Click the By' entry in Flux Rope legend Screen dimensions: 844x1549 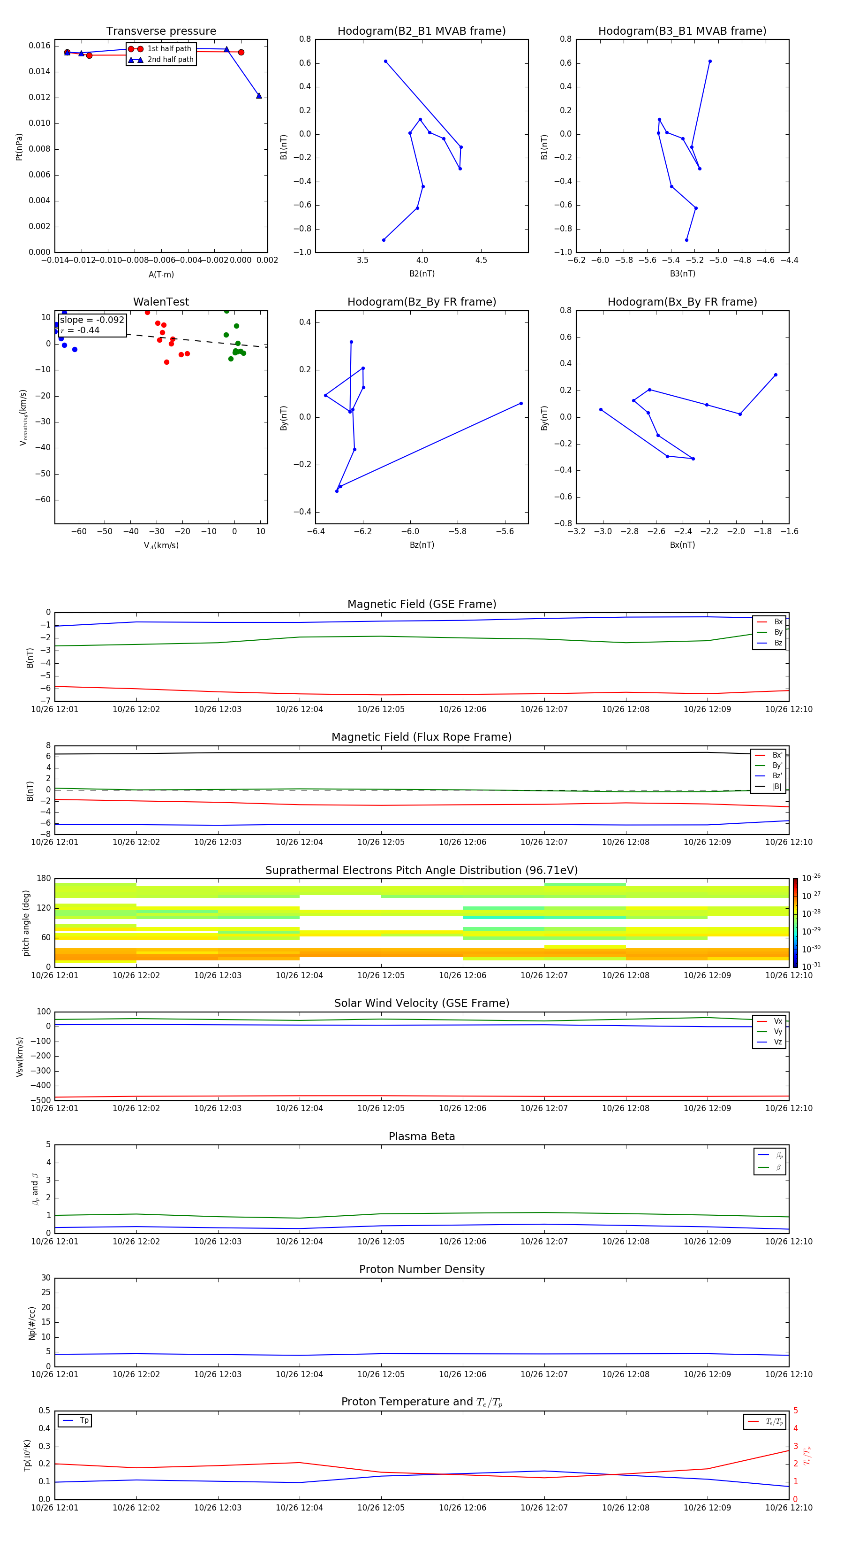coord(769,766)
